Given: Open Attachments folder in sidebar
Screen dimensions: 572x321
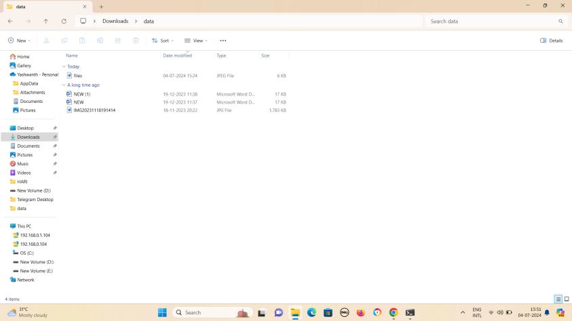Looking at the screenshot, I should tap(33, 93).
